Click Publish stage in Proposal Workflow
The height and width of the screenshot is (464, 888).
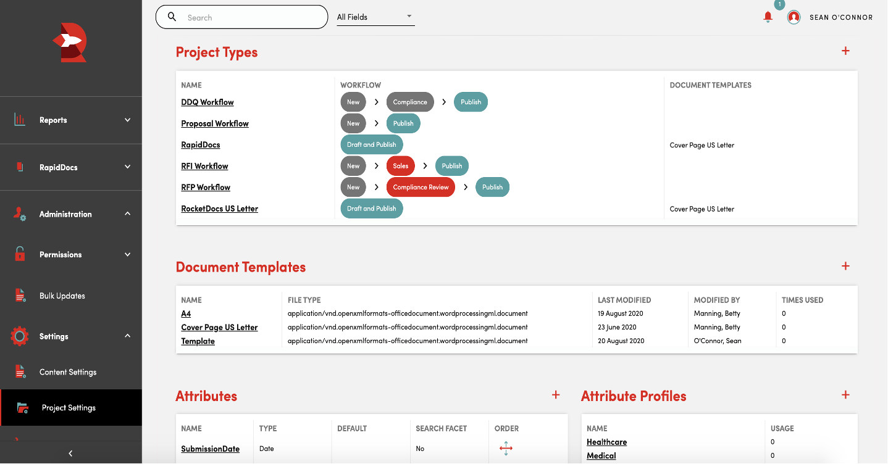point(403,123)
